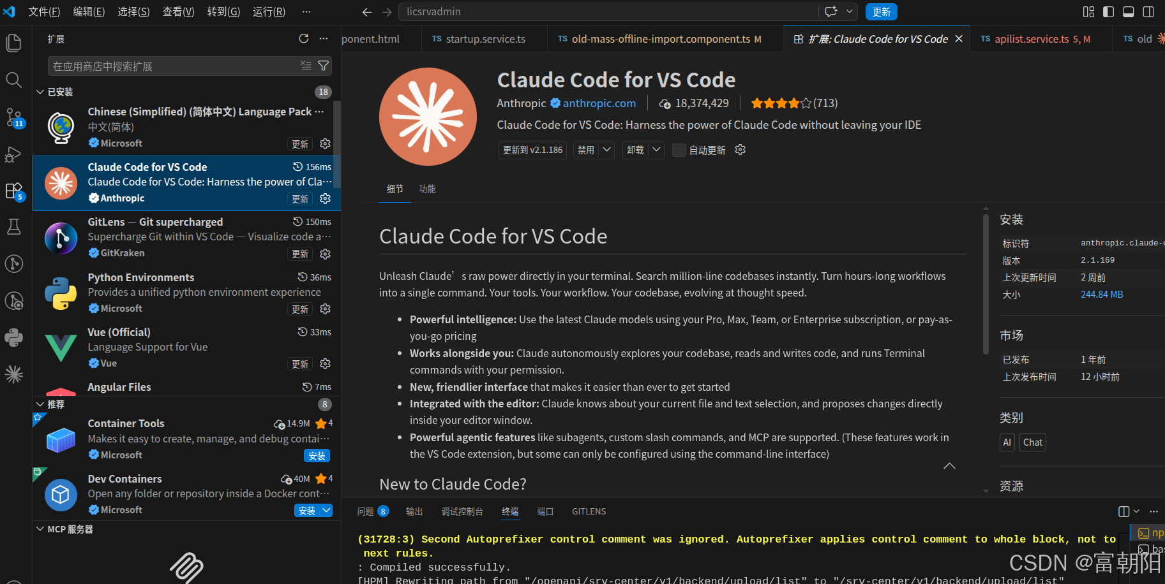Filter extensions with the funnel icon
Screen dimensions: 1165x584
(x=324, y=66)
